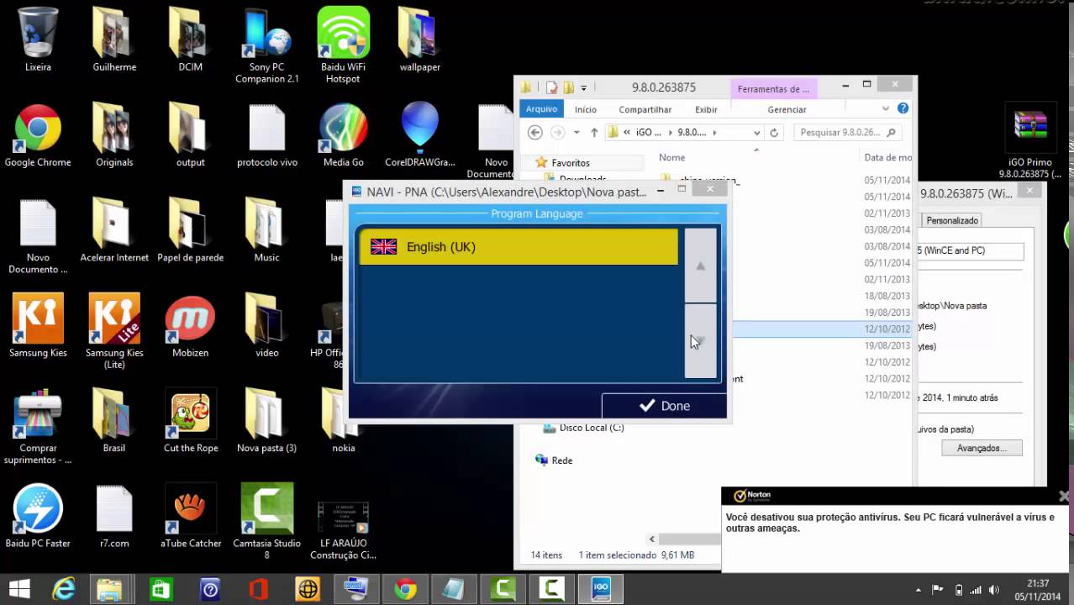Open the Personalizado tab in properties dialog
The image size is (1074, 605).
952,220
